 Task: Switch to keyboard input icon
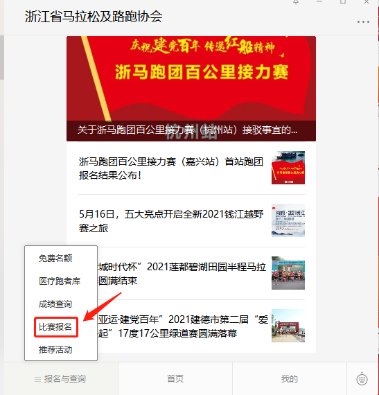[x=362, y=378]
